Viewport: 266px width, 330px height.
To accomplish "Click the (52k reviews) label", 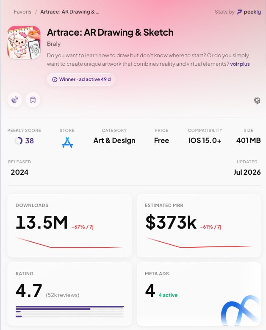I will [63, 295].
